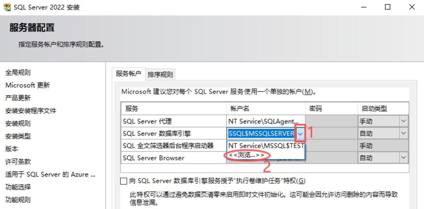Maximize the SQL Server 2022 安装 window

point(388,7)
